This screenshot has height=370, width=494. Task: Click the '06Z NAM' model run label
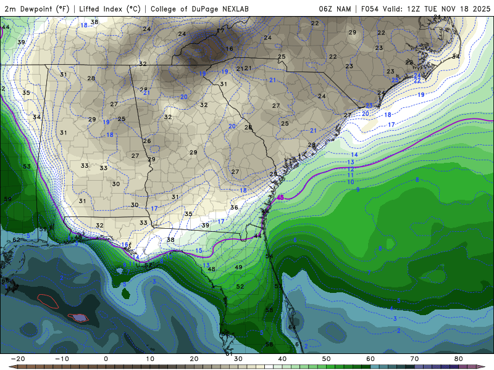coord(335,9)
